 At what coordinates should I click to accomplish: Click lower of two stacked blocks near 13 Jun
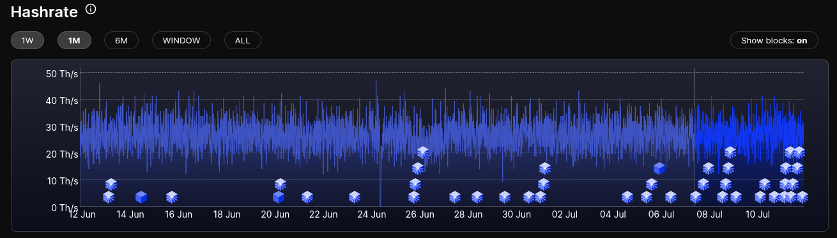pyautogui.click(x=109, y=197)
